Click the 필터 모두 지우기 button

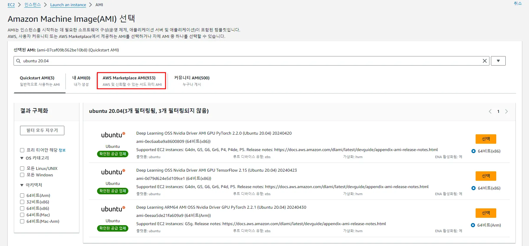point(42,130)
